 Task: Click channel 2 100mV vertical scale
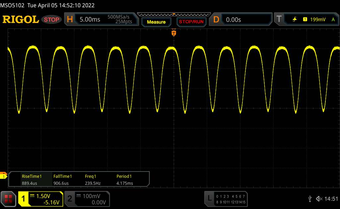point(91,196)
